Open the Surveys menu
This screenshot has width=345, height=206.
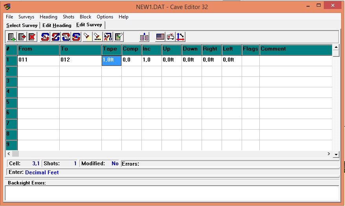[26, 17]
